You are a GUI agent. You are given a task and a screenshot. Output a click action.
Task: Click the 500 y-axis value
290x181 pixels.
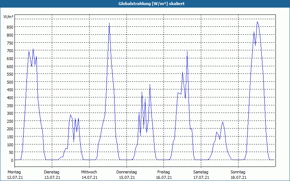(10, 82)
